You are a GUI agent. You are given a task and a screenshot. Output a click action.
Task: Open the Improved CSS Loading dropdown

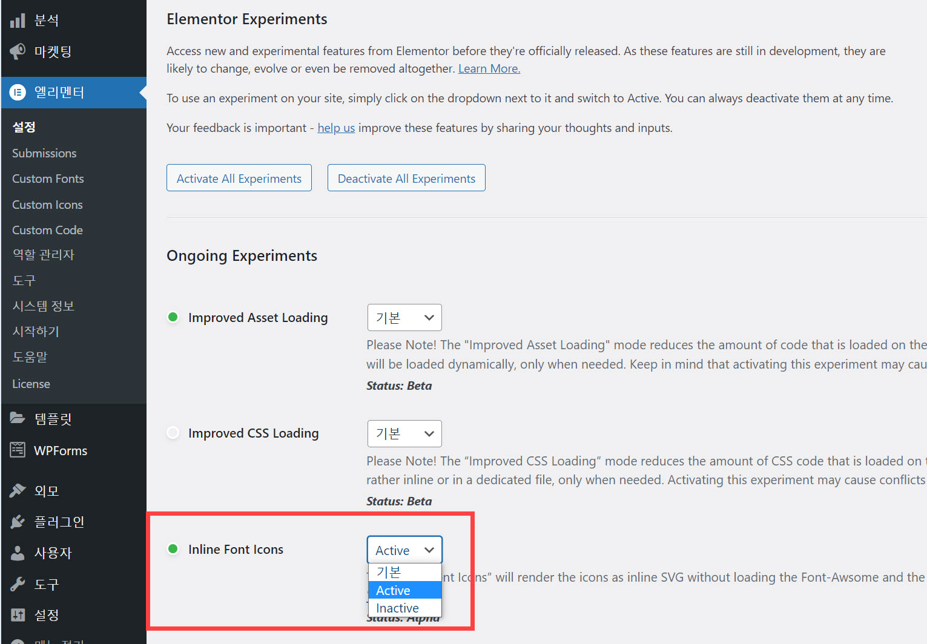pos(404,433)
